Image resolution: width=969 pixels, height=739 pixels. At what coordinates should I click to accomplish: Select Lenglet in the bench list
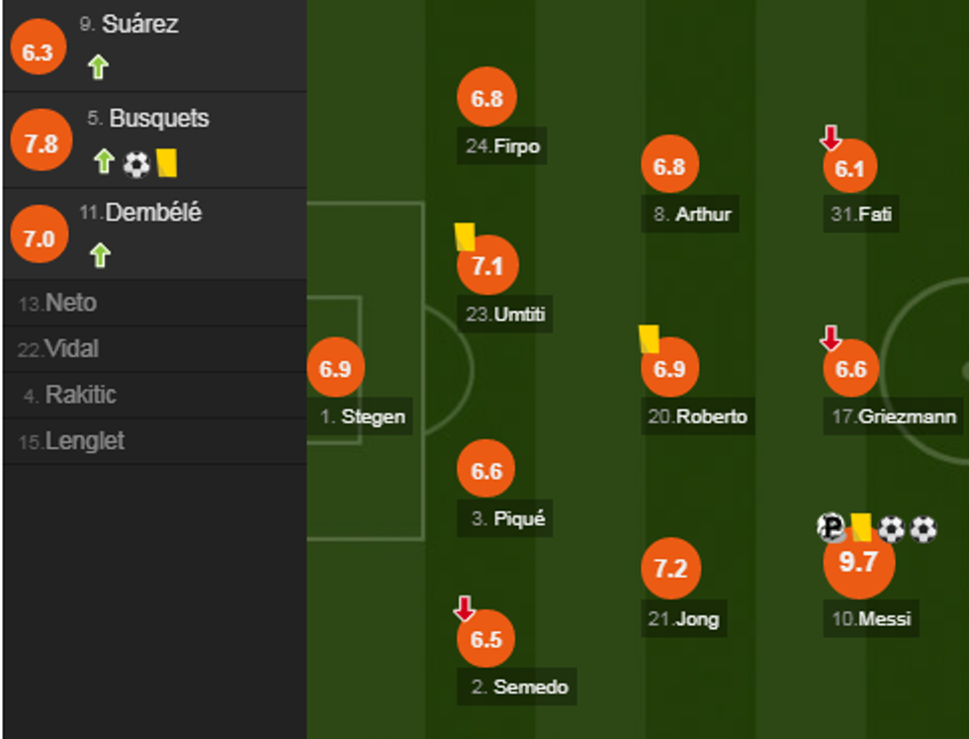point(84,441)
